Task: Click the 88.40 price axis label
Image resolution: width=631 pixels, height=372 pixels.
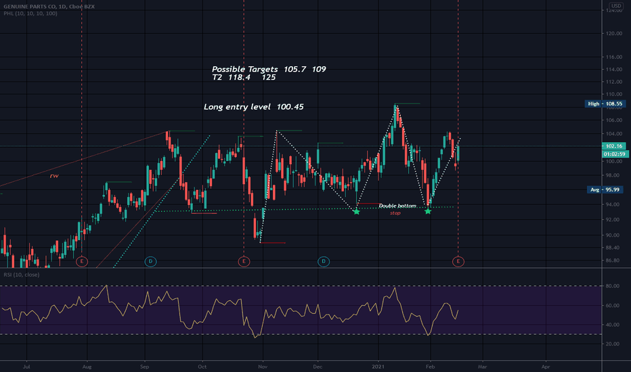Action: point(613,248)
